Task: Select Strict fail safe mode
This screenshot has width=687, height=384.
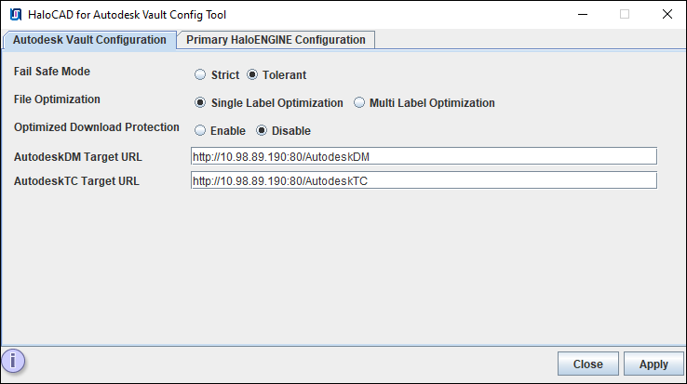Action: click(x=200, y=75)
